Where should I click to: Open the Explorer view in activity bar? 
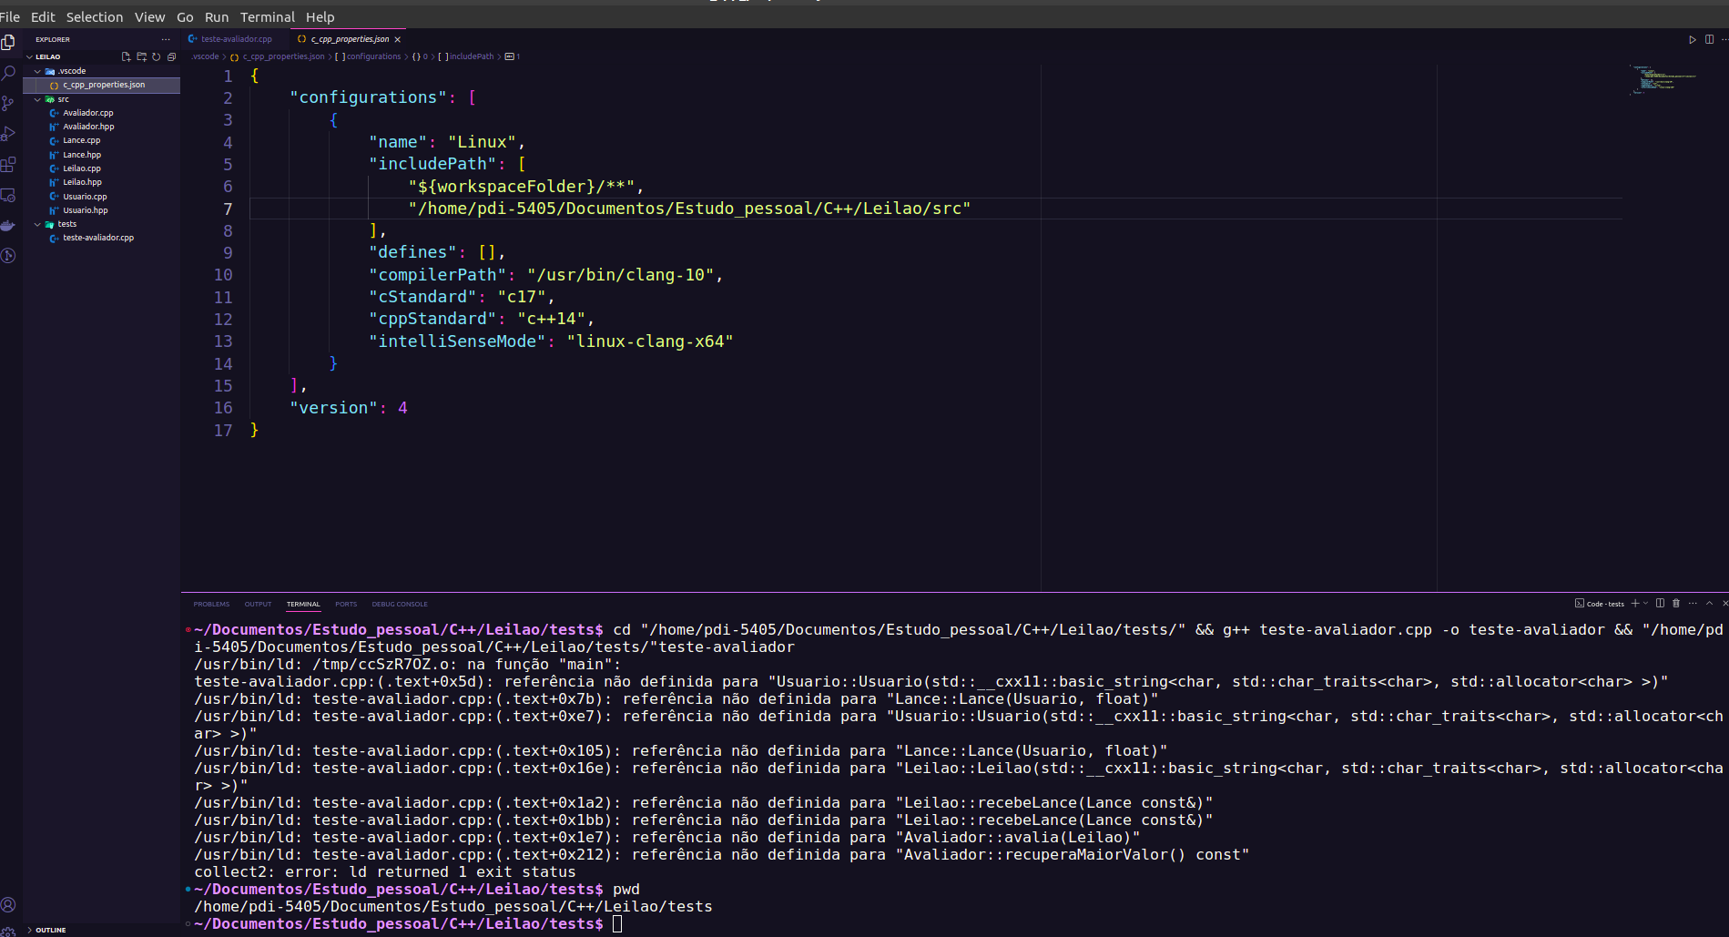(x=8, y=42)
